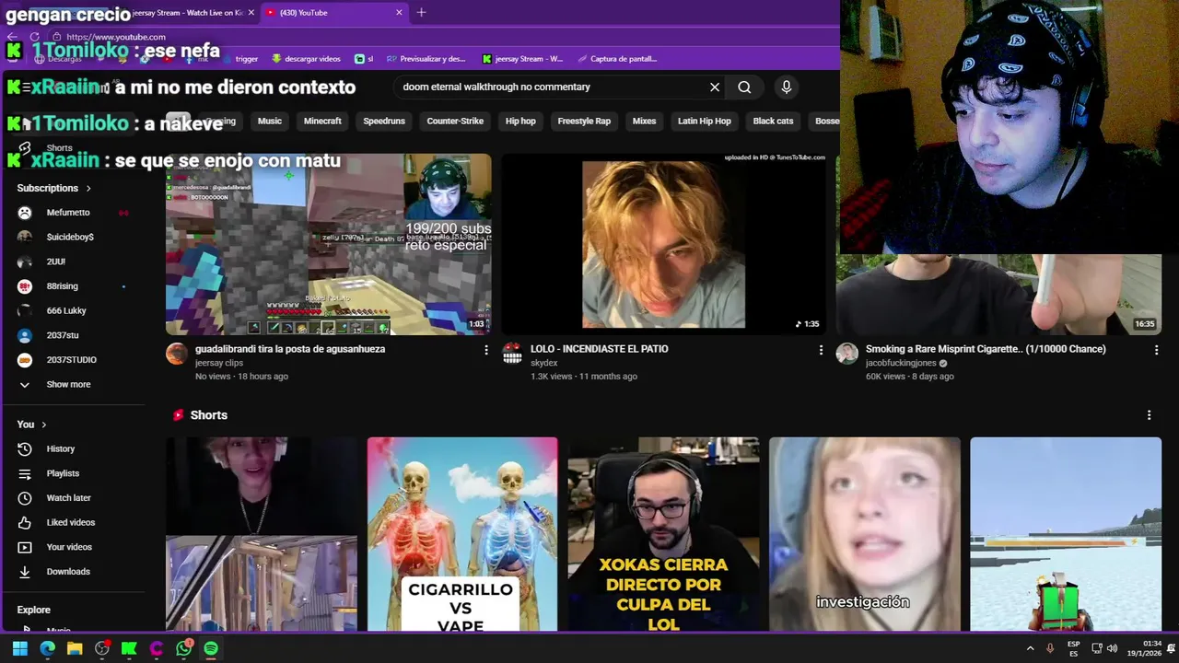Filter by Freestyle Rap chip
The width and height of the screenshot is (1179, 663).
pos(584,121)
